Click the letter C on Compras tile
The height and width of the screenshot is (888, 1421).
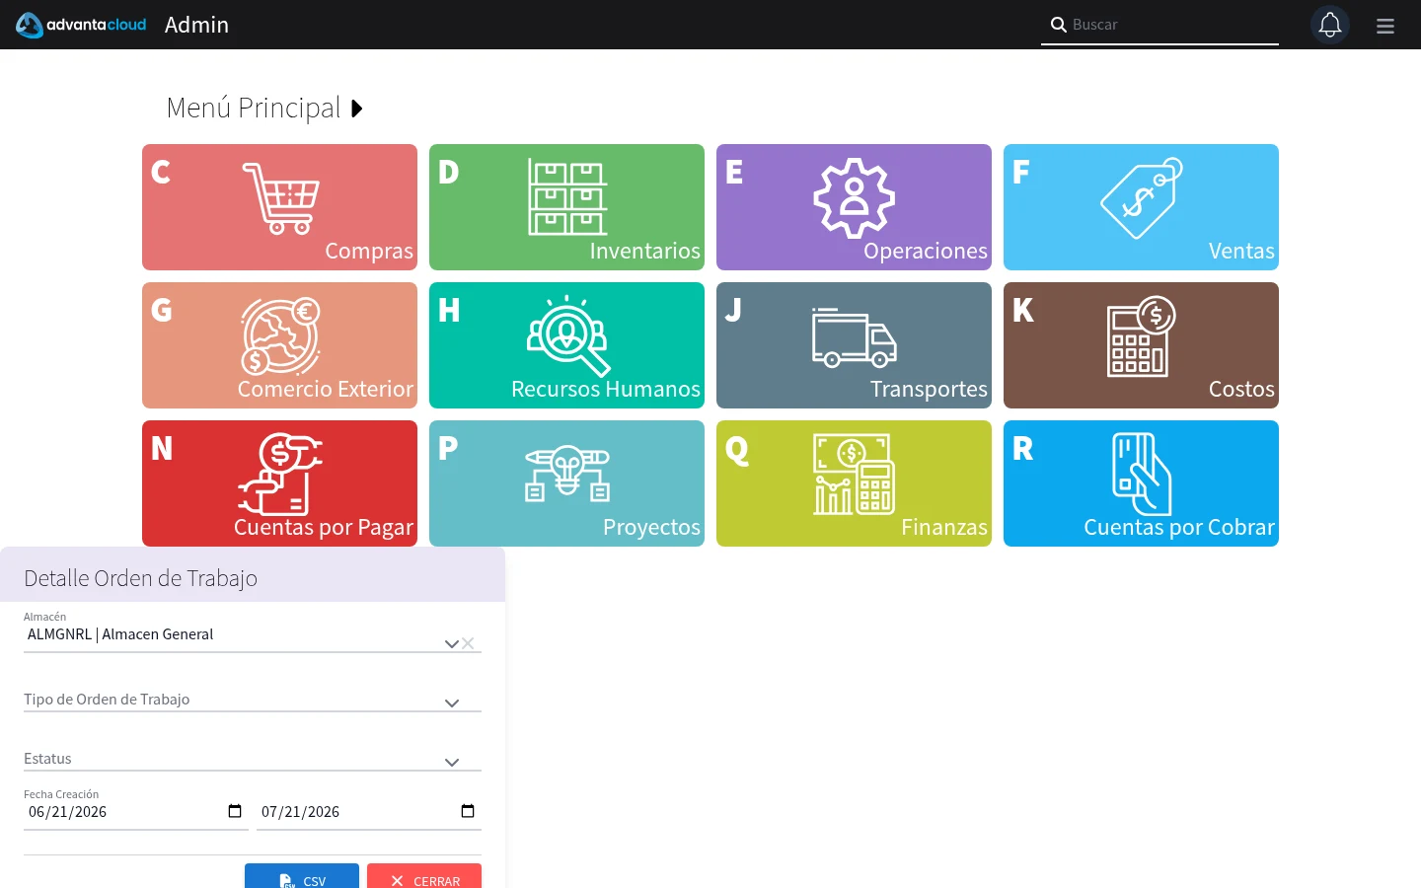coord(161,172)
